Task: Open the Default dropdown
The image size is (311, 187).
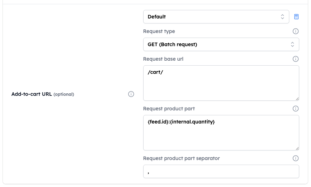Action: coord(216,17)
